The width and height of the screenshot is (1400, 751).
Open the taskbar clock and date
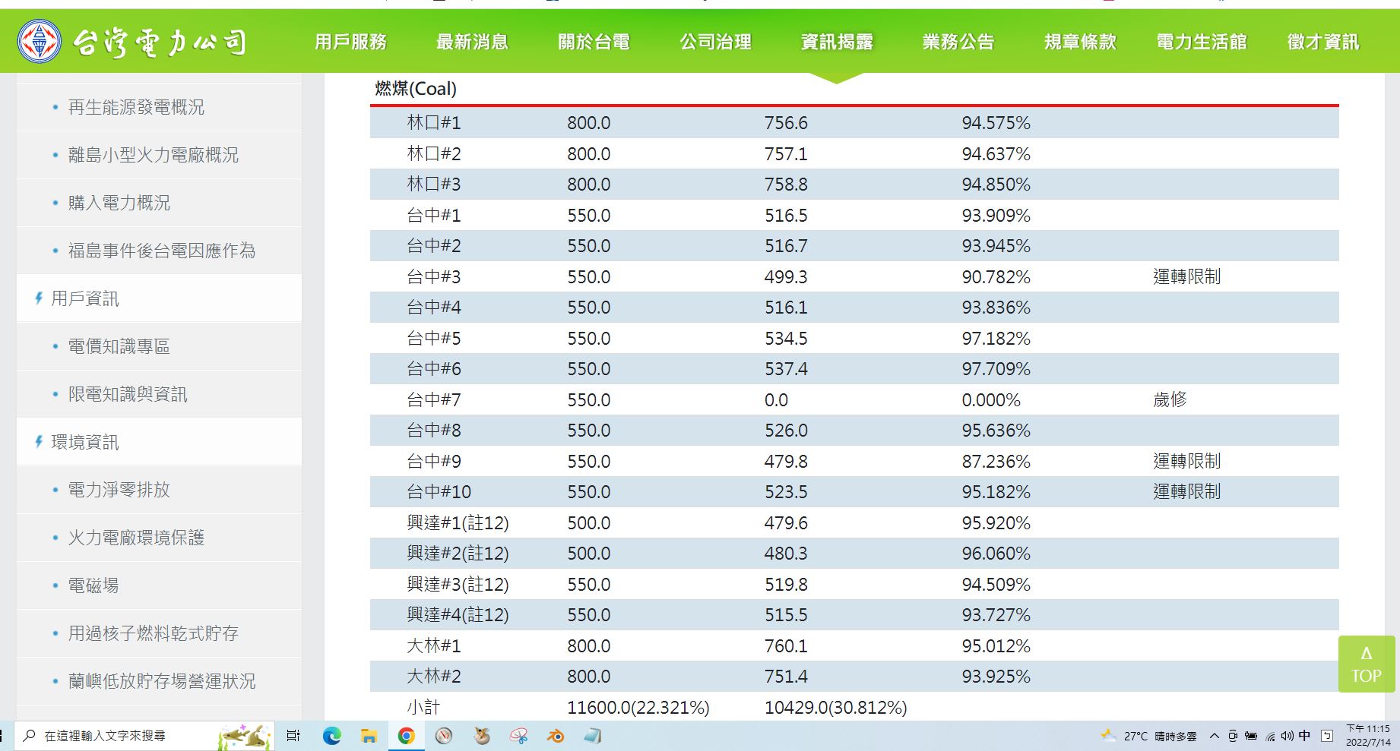point(1367,736)
